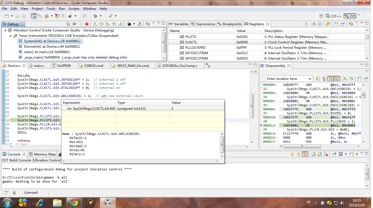Click the red Terminate stop icon
Viewport: 373px width, 208px height.
point(87,24)
